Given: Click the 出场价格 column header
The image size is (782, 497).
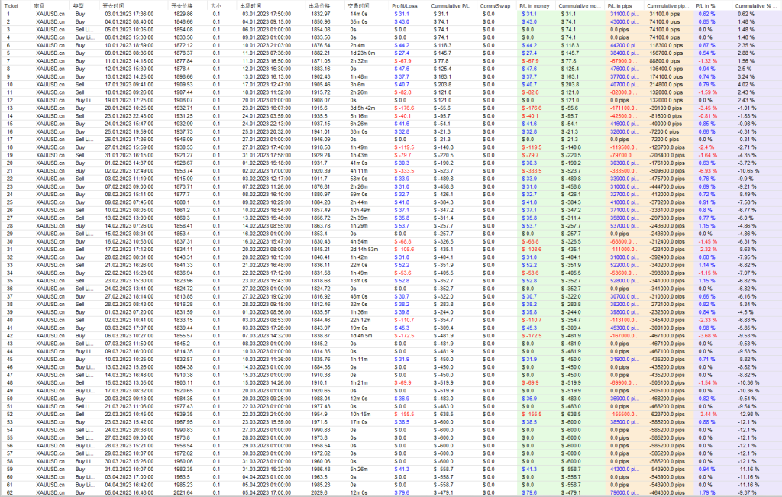Looking at the screenshot, I should (319, 5).
